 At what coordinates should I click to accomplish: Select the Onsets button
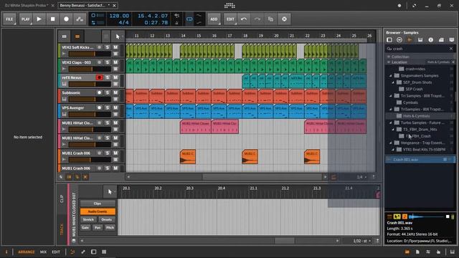click(x=107, y=219)
